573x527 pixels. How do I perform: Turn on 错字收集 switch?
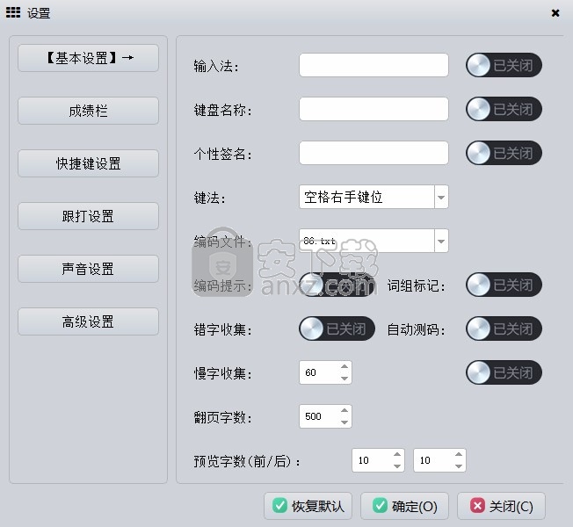tap(337, 328)
